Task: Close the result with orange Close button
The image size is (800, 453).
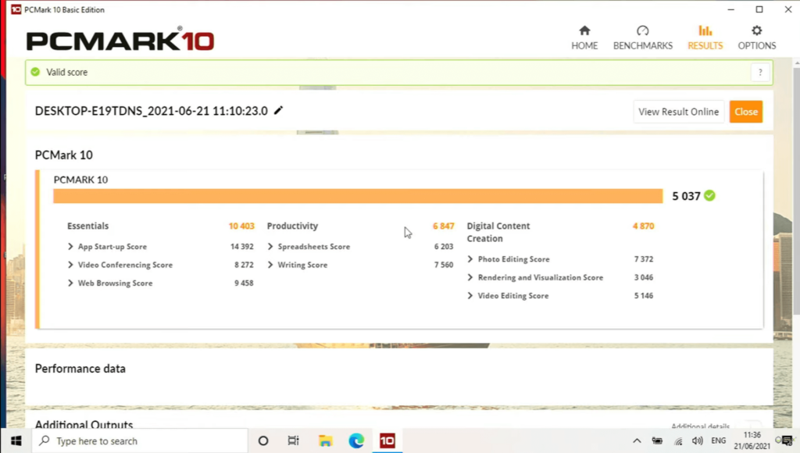Action: (x=745, y=112)
